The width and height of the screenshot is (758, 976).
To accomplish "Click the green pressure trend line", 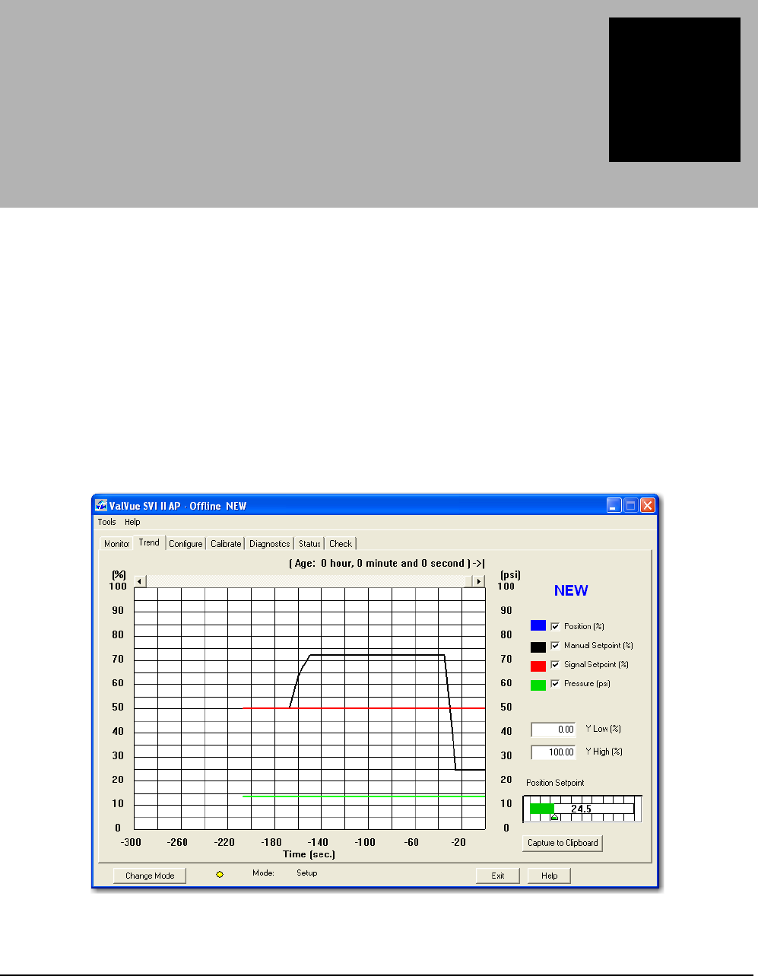I will (x=364, y=796).
